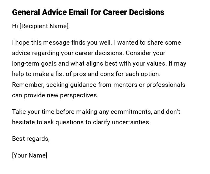
Task: Click the '[Recipient Name]' placeholder in the greeting
Action: pos(44,26)
